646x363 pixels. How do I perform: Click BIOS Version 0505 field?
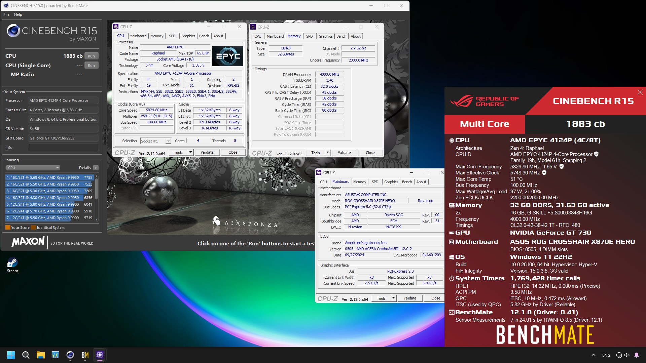(393, 249)
